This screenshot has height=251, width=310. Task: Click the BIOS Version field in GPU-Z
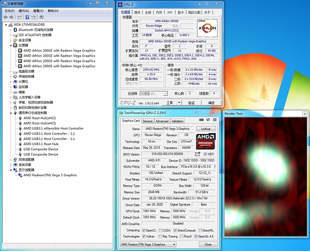pyautogui.click(x=167, y=154)
